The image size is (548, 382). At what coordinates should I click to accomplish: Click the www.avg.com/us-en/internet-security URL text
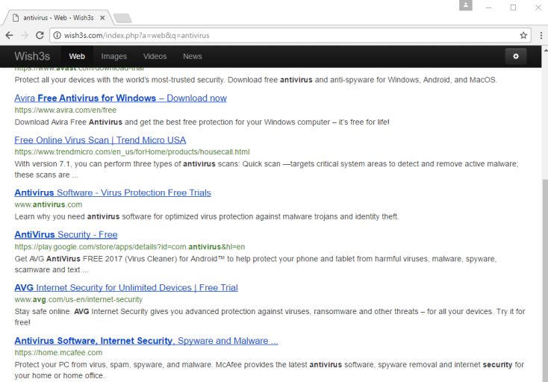[x=78, y=300]
